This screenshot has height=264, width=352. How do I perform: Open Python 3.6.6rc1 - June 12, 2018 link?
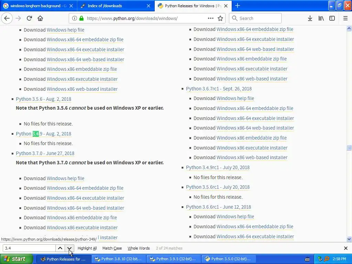(x=218, y=207)
